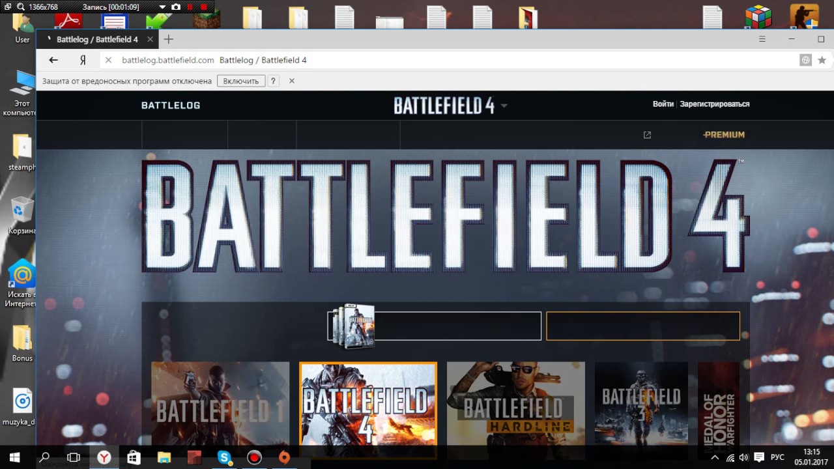Image resolution: width=834 pixels, height=469 pixels.
Task: Select the Bonus folder on desktop
Action: tap(22, 343)
